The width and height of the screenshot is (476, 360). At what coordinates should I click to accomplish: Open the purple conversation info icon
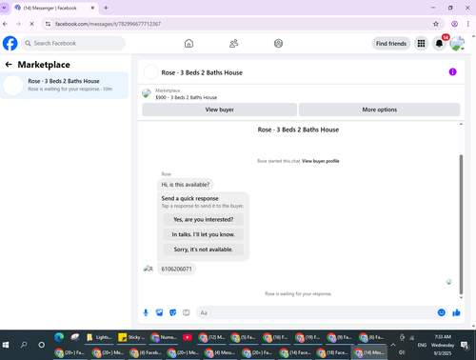click(x=452, y=72)
